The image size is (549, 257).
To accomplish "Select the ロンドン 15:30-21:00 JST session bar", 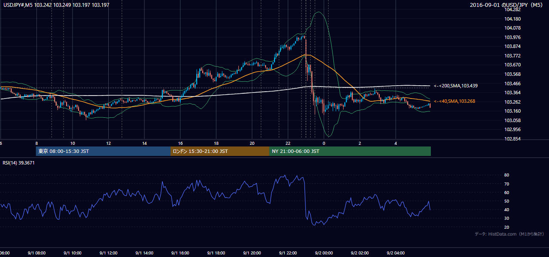I will pyautogui.click(x=220, y=151).
